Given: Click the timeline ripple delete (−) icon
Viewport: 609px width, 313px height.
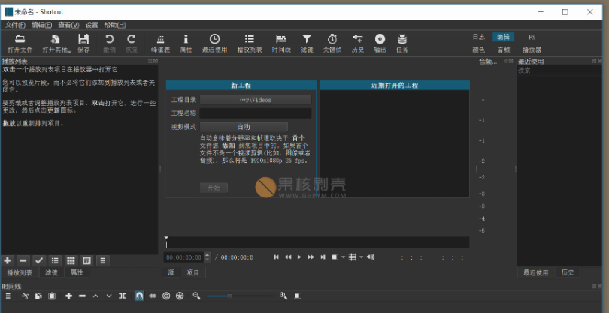Looking at the screenshot, I should (82, 296).
